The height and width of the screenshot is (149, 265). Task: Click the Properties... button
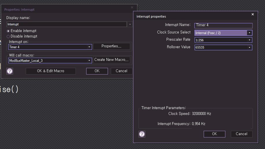pos(111,46)
